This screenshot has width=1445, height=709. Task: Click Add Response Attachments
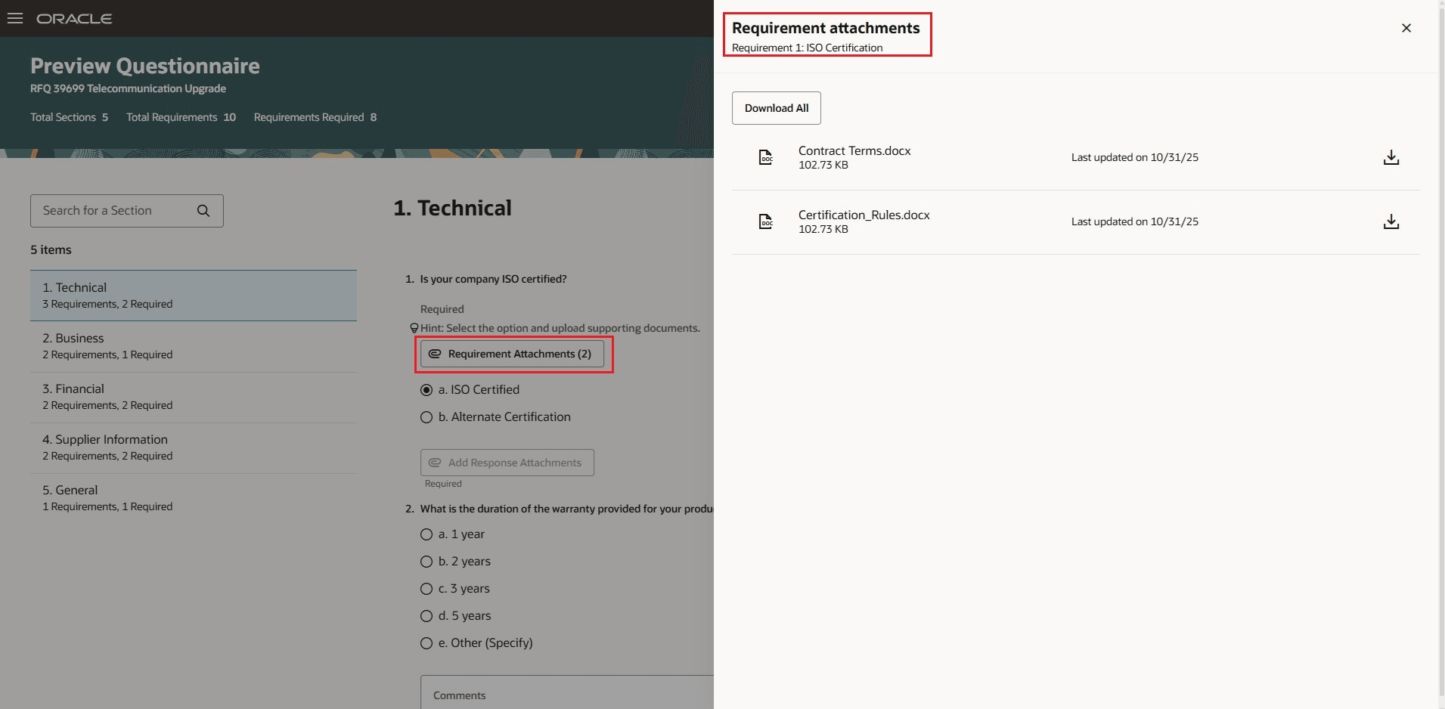point(506,462)
